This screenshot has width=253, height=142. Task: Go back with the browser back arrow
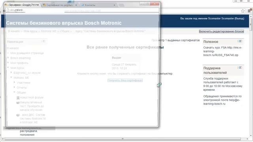point(4,11)
